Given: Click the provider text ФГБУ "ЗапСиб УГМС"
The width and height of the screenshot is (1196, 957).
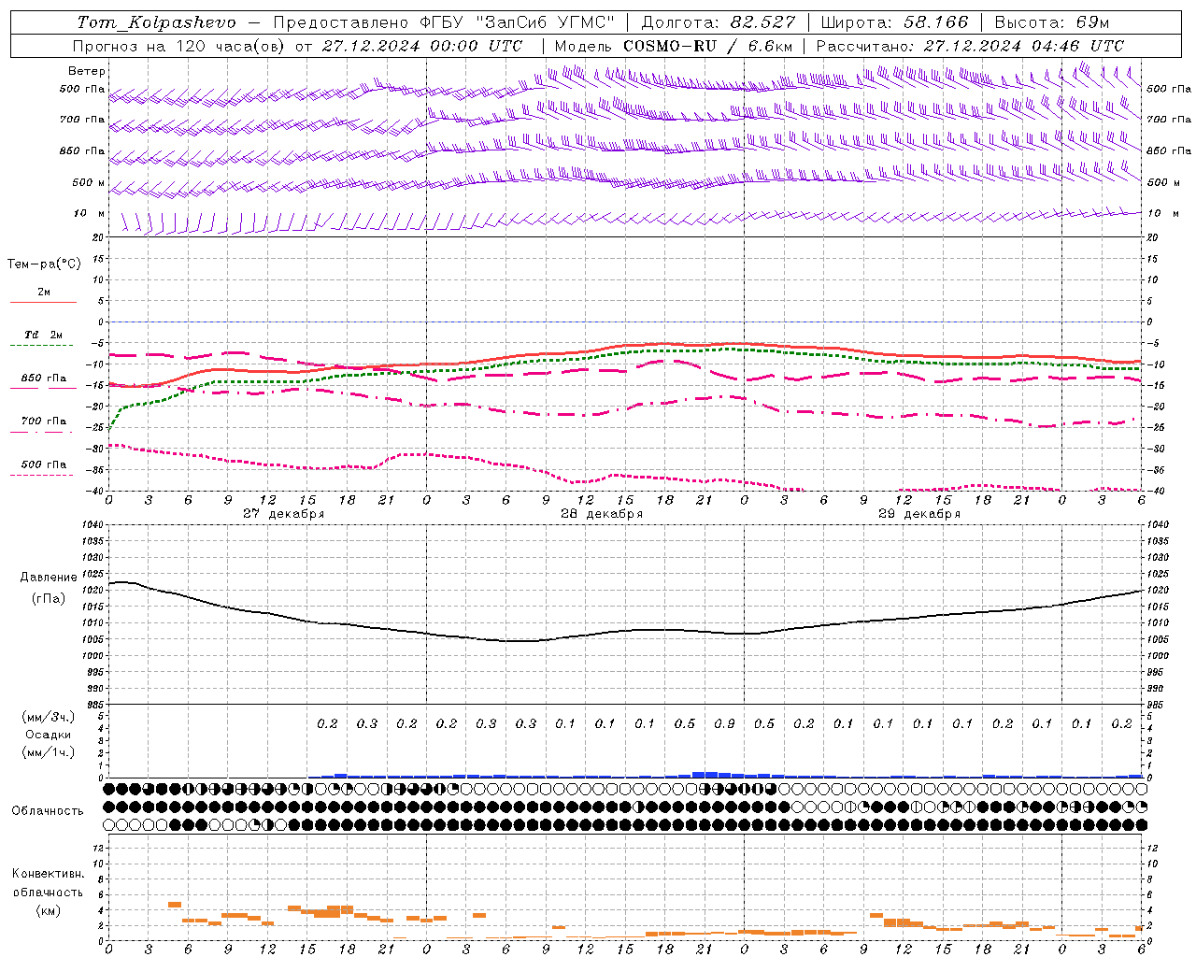Looking at the screenshot, I should (520, 22).
